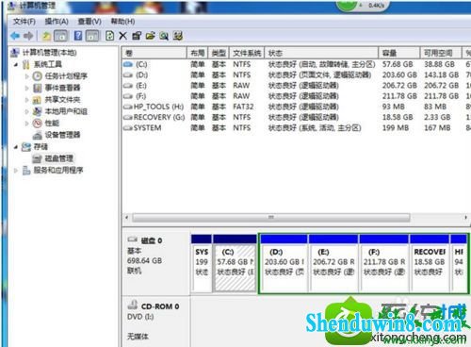
Task: Open the 操作(A) menu
Action: [57, 22]
